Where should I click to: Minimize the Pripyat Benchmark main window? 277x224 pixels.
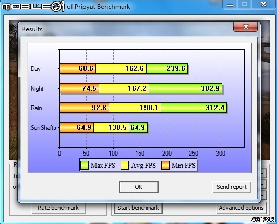pos(230,5)
